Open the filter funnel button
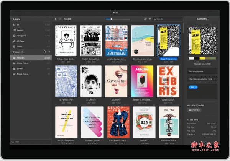 click(x=149, y=19)
